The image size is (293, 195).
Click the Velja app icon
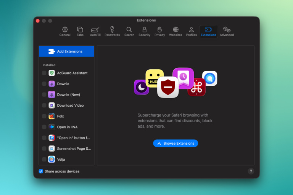(x=52, y=159)
